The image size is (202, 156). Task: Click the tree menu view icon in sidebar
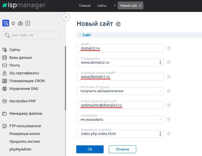[x=5, y=23]
